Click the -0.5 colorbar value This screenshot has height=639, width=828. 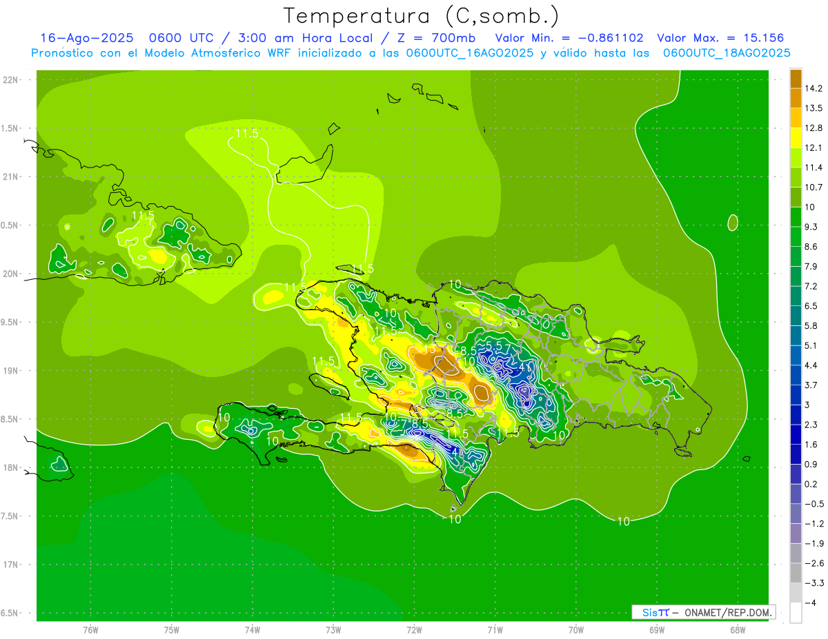814,504
